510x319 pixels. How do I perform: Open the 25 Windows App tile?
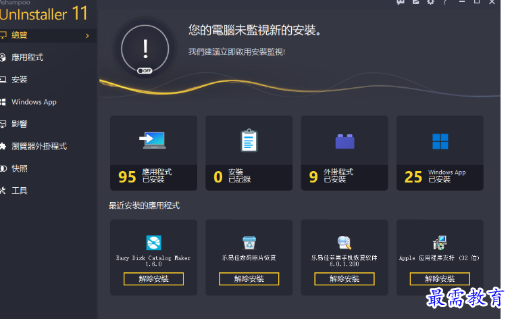(440, 153)
